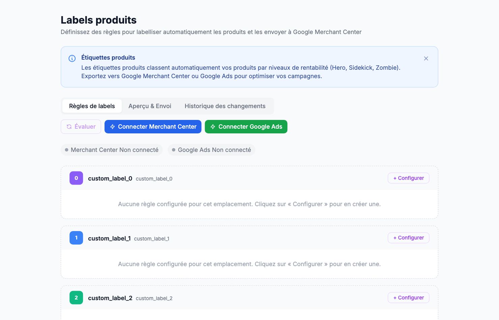
Task: Configure the custom_label_1 slot
Action: 409,238
